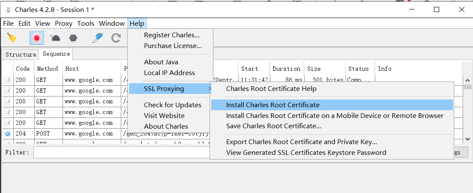Switch to the Structure tab
Viewport: 473px width, 193px height.
click(x=21, y=54)
